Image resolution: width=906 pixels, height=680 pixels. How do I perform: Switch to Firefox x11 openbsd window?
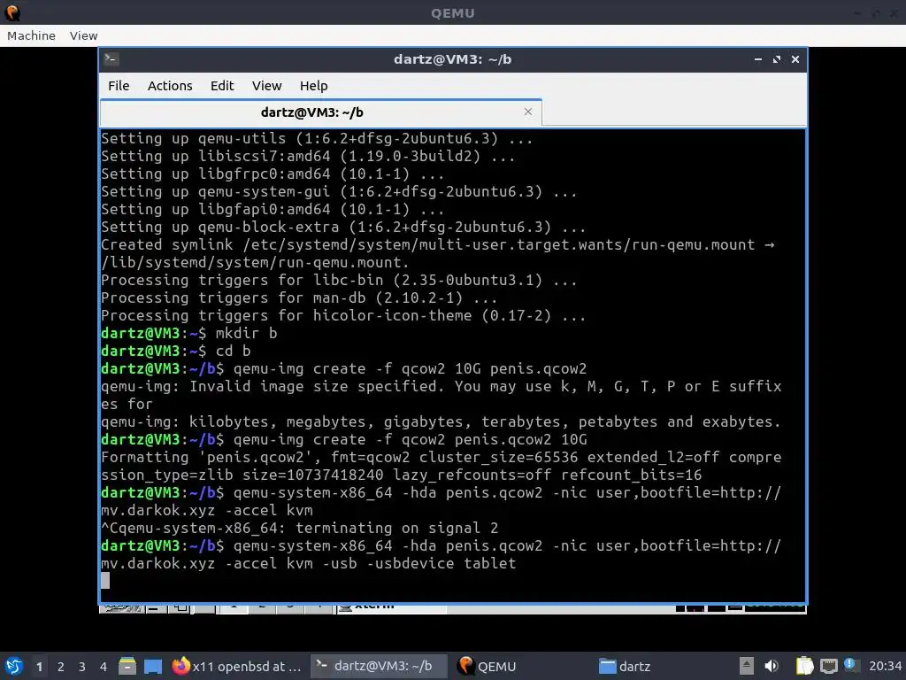pyautogui.click(x=237, y=666)
